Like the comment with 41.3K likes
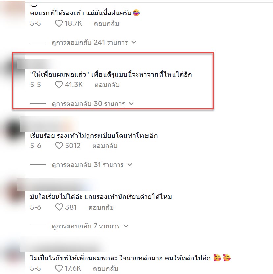The image size is (273, 274). [59, 85]
